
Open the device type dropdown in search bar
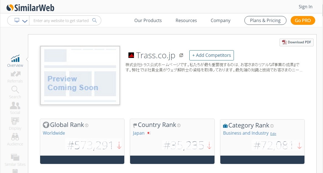click(x=20, y=20)
